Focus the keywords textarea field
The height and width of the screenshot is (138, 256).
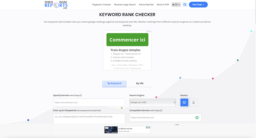click(x=89, y=119)
